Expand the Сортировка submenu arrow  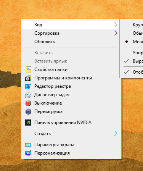[x=116, y=33]
